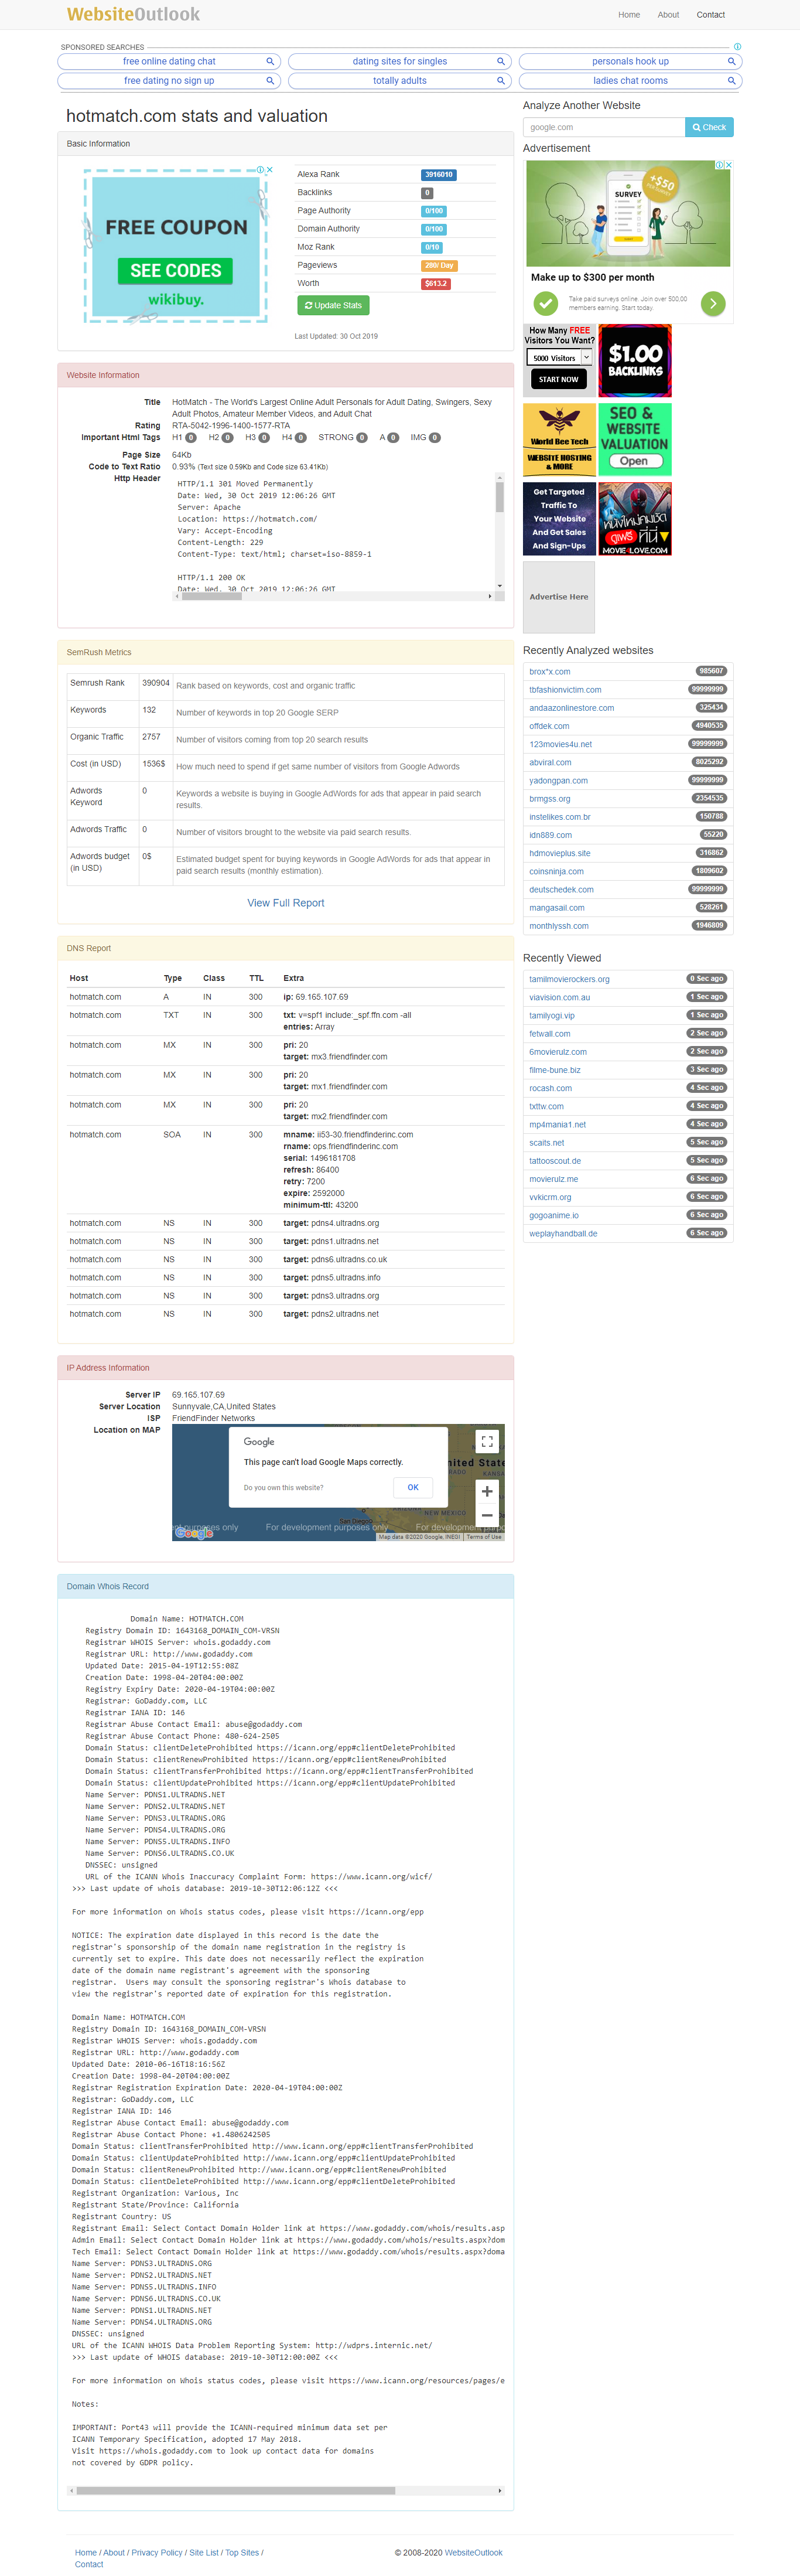Click search icon on 'free dating no sign up'
Viewport: 800px width, 2576px height.
pos(270,81)
